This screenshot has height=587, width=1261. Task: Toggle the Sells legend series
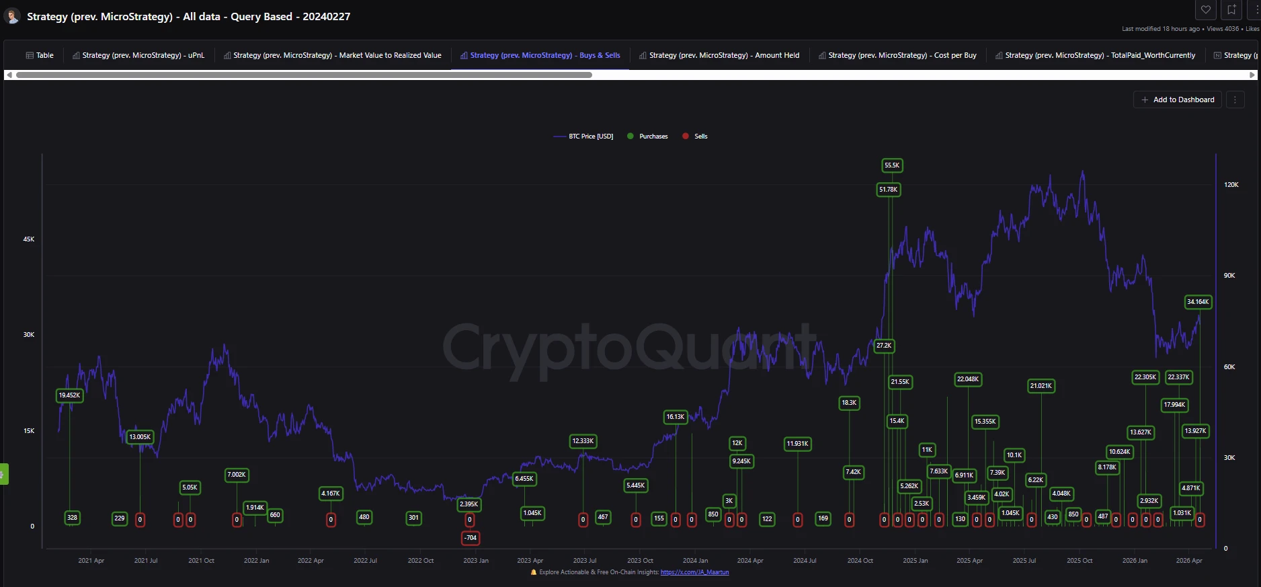tap(695, 136)
